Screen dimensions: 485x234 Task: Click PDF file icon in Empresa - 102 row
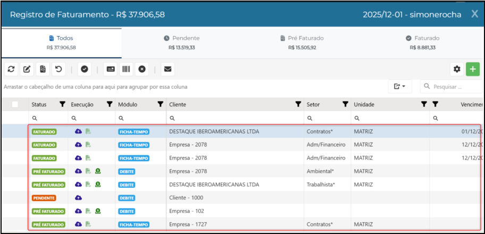point(88,211)
